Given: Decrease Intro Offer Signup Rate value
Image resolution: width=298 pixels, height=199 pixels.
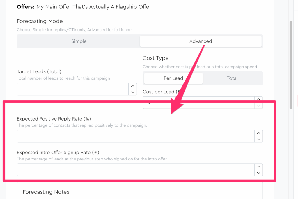Looking at the screenshot, I should [258, 173].
